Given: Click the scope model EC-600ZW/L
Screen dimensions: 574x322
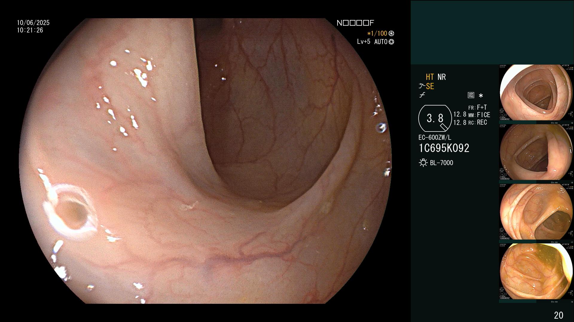Looking at the screenshot, I should pos(435,137).
